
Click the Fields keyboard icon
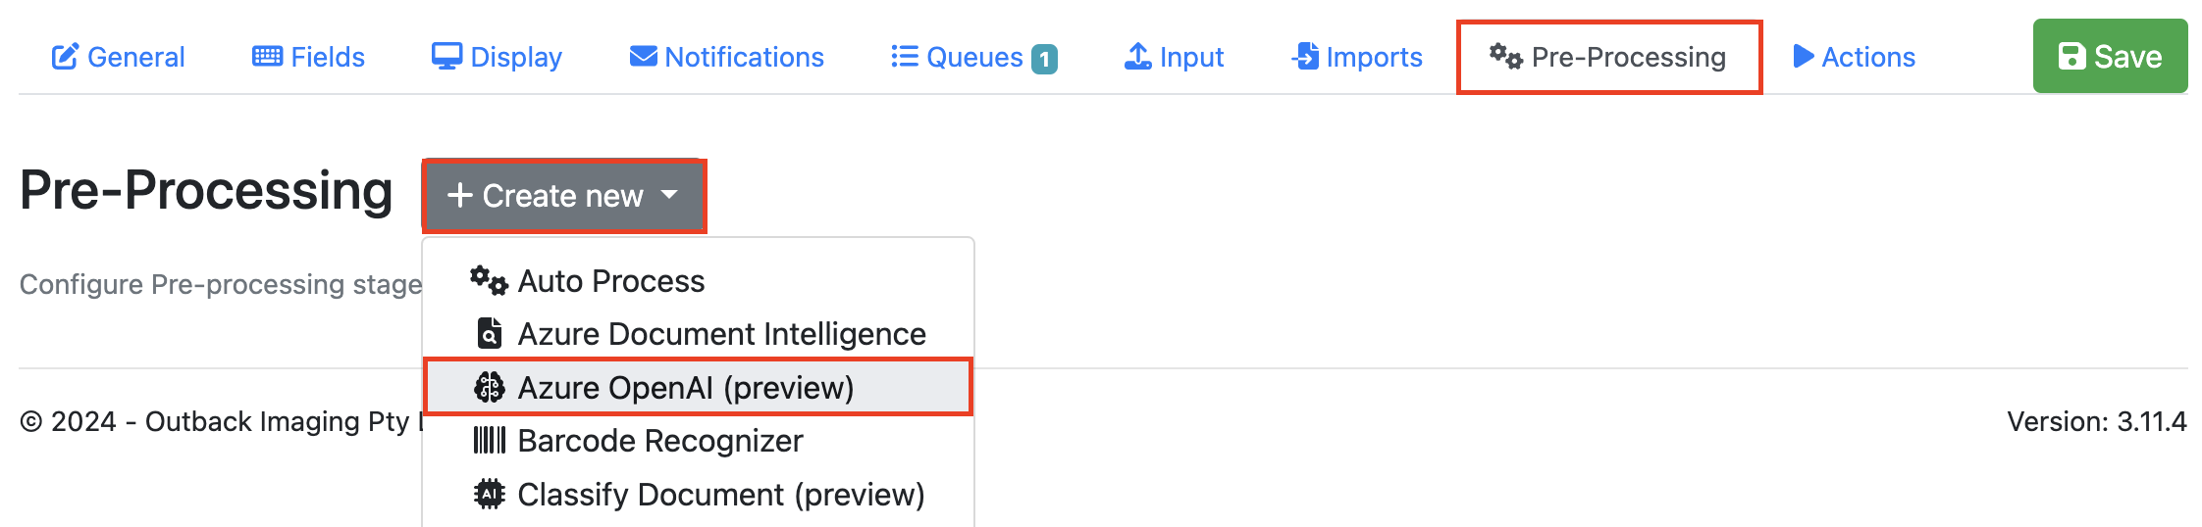coord(267,57)
